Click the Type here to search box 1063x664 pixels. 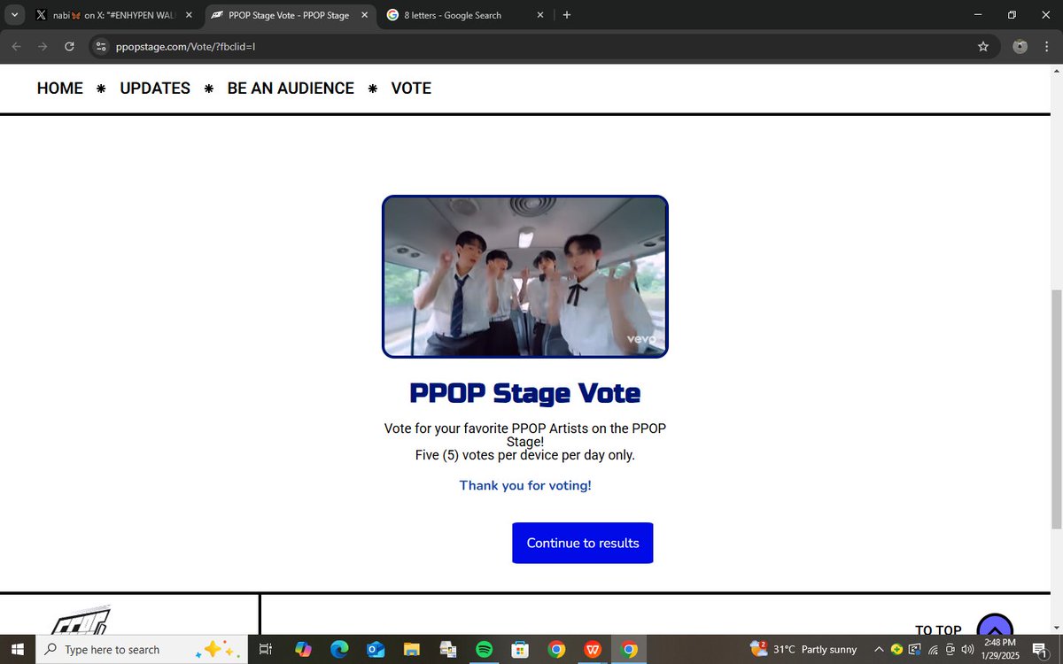click(x=142, y=649)
